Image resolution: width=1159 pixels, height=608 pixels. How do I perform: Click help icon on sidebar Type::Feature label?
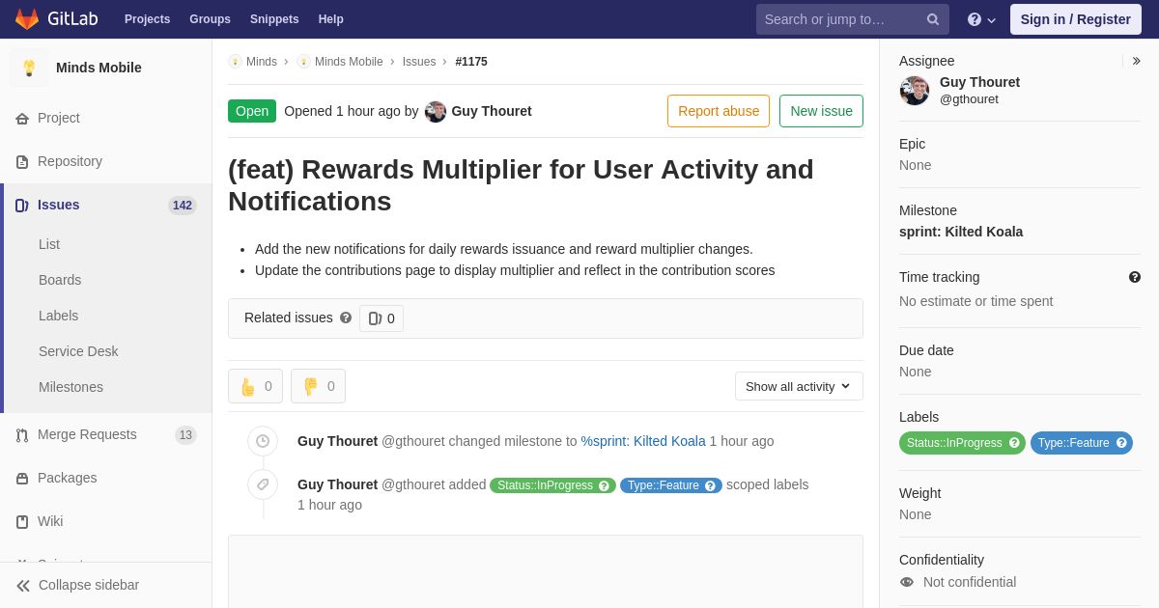coord(1121,443)
